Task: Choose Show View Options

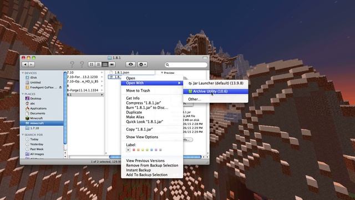Action: point(152,137)
